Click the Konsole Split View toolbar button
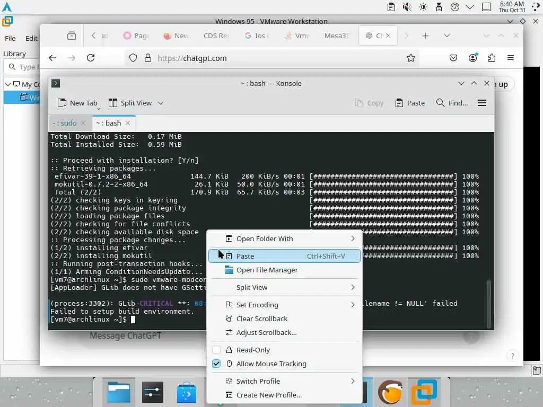The height and width of the screenshot is (407, 543). click(130, 103)
